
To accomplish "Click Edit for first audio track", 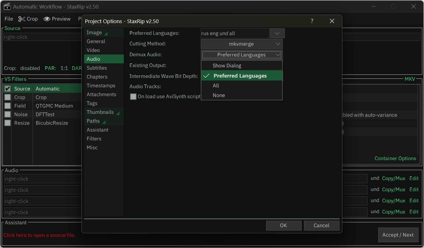I will pyautogui.click(x=414, y=178).
